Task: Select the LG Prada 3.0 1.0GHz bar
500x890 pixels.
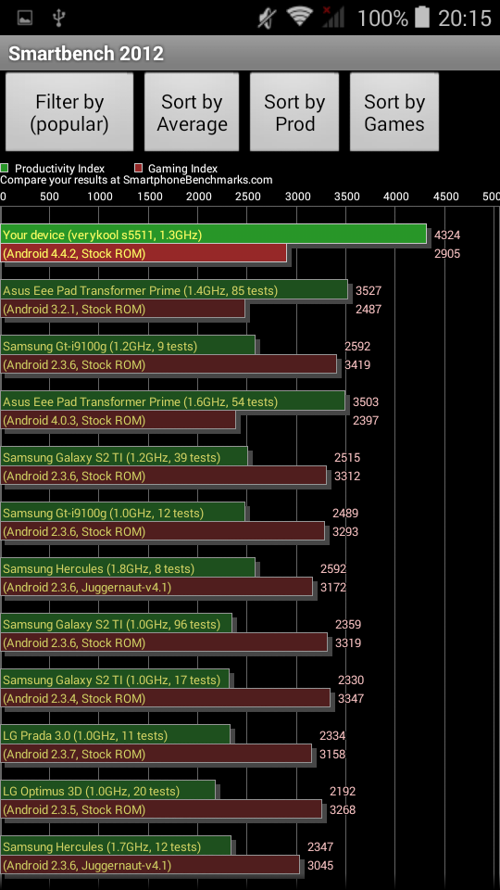Action: point(116,734)
